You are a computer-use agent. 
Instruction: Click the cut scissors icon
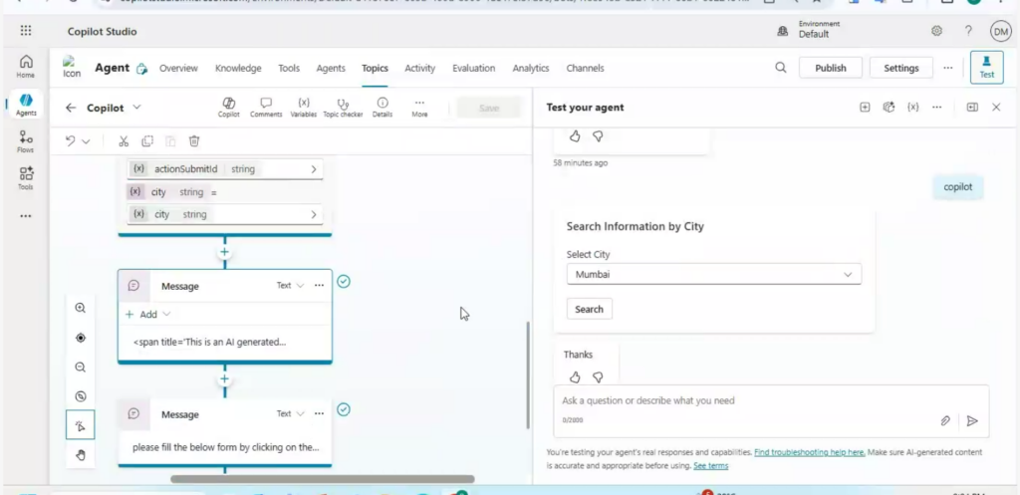[124, 141]
